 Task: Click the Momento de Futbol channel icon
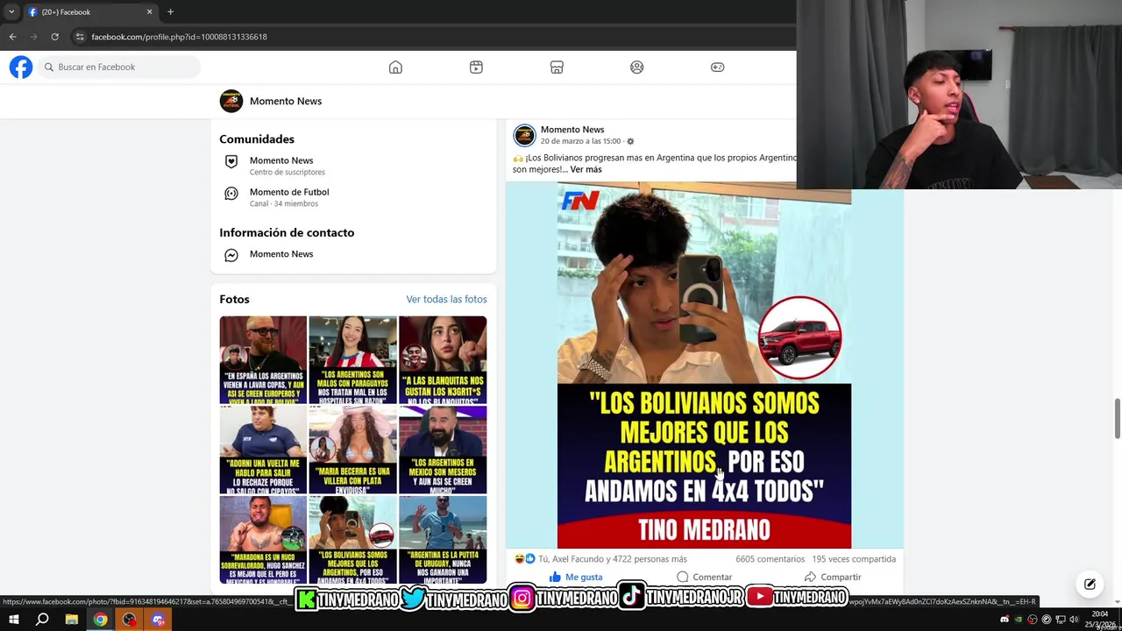231,194
